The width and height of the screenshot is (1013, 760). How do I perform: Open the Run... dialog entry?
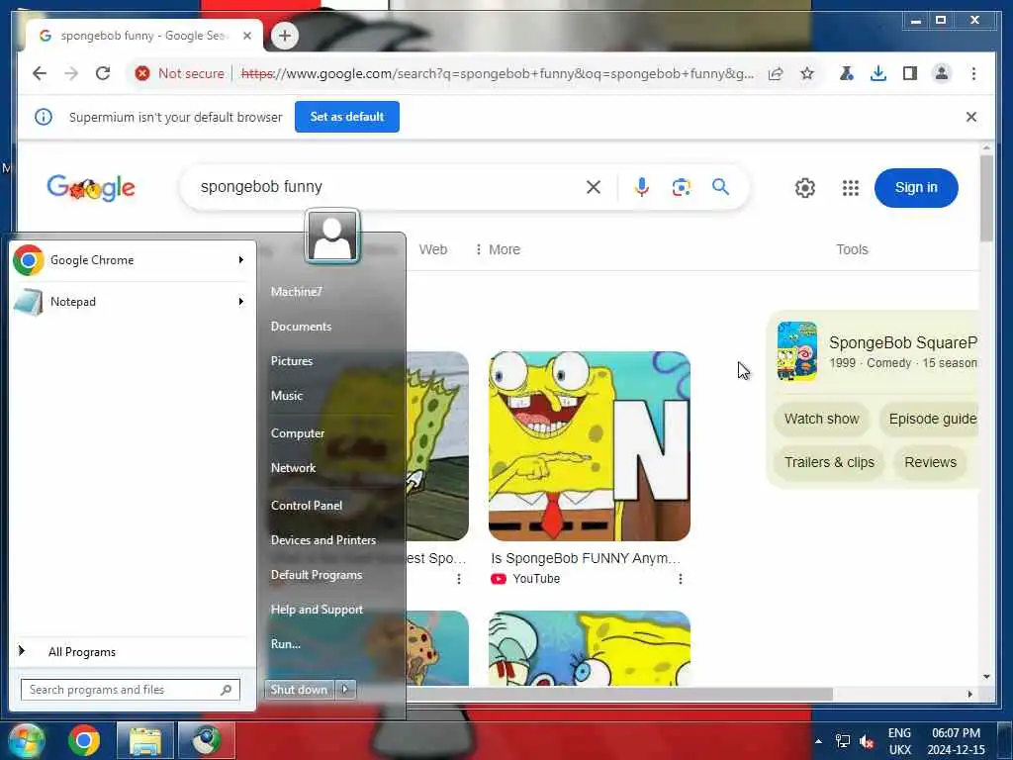(286, 644)
